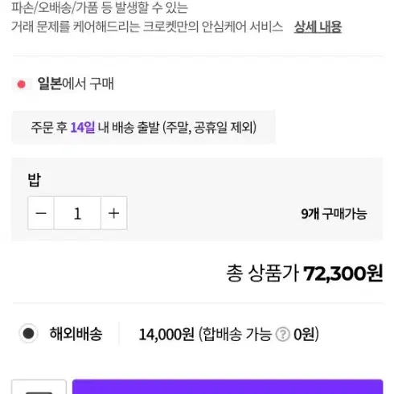Click the 총 상품가 72,300원 total price
The image size is (394, 394).
pyautogui.click(x=305, y=273)
